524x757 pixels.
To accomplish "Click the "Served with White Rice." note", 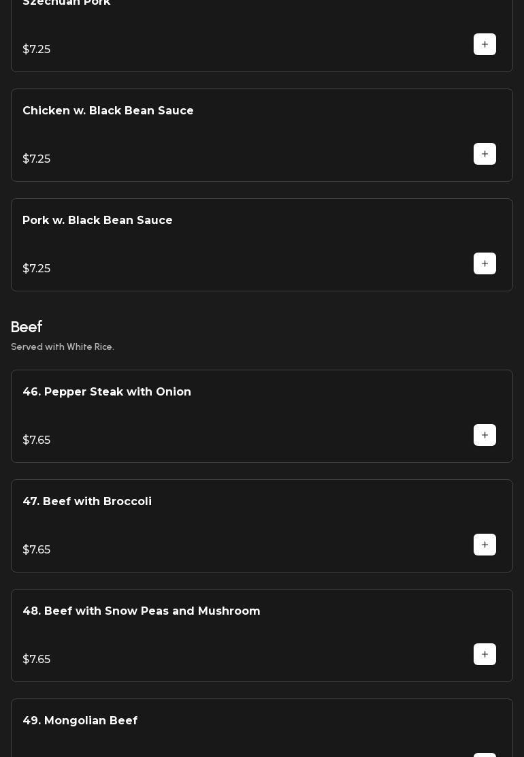I will pyautogui.click(x=63, y=347).
